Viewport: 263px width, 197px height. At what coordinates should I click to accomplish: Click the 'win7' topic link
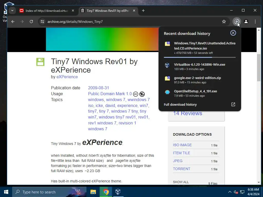tap(144, 105)
